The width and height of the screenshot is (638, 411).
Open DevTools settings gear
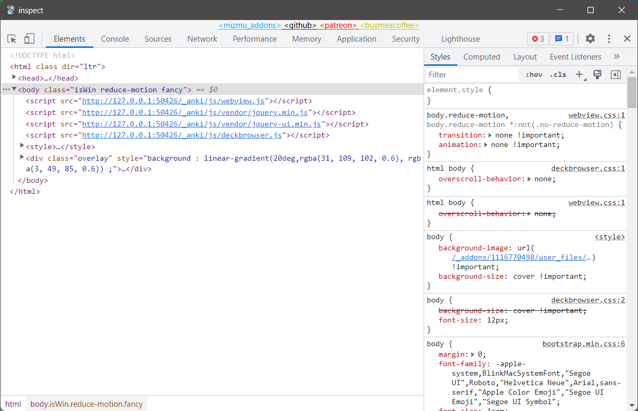tap(590, 38)
